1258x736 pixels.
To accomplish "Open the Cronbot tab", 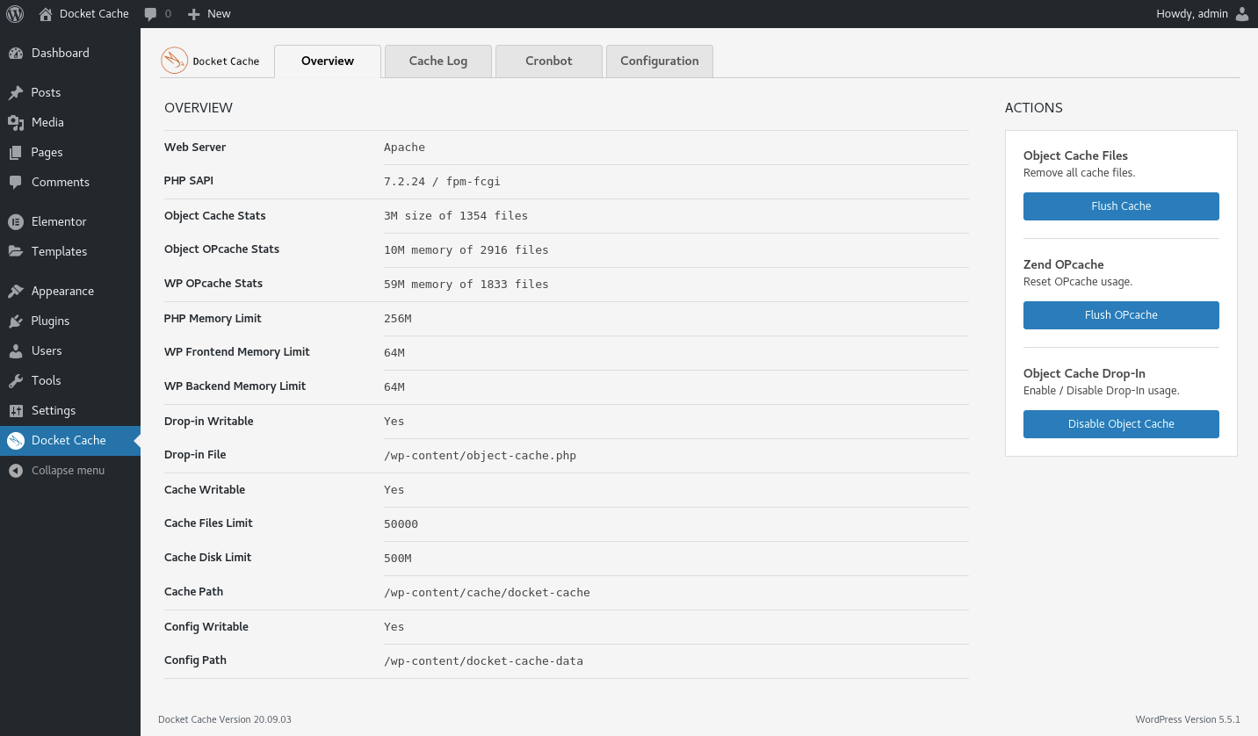I will tap(548, 61).
